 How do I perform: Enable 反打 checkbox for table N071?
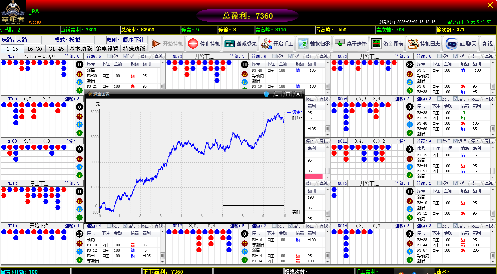click(x=109, y=56)
